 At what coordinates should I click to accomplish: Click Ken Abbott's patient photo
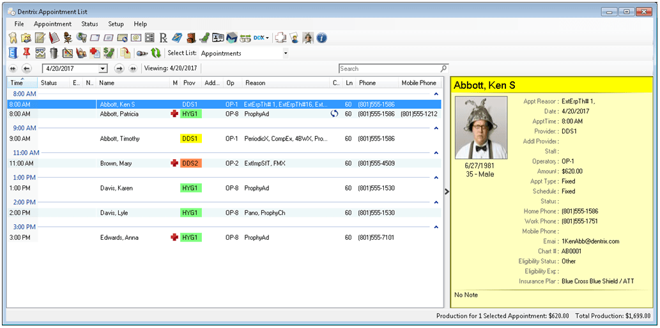[x=481, y=128]
